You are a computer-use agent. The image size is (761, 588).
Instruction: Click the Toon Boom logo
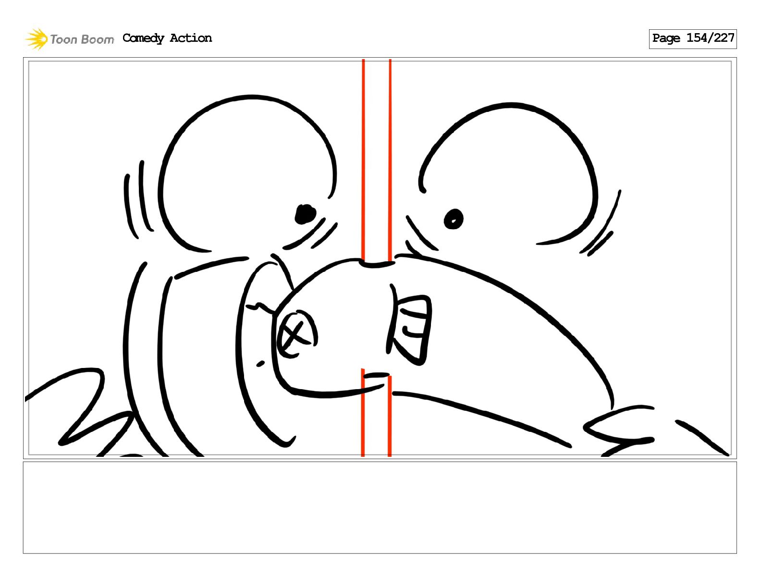click(x=70, y=39)
